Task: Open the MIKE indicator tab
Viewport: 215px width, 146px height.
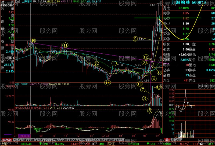Action: [83, 140]
